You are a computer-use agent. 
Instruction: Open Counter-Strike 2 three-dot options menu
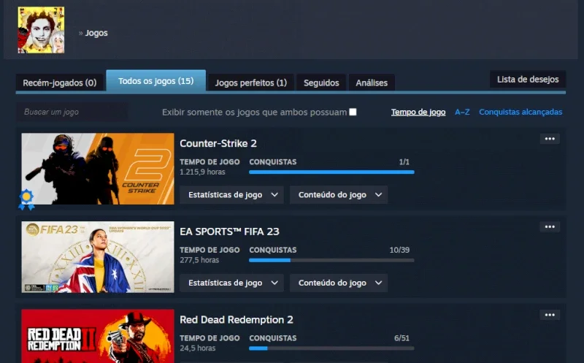tap(550, 139)
